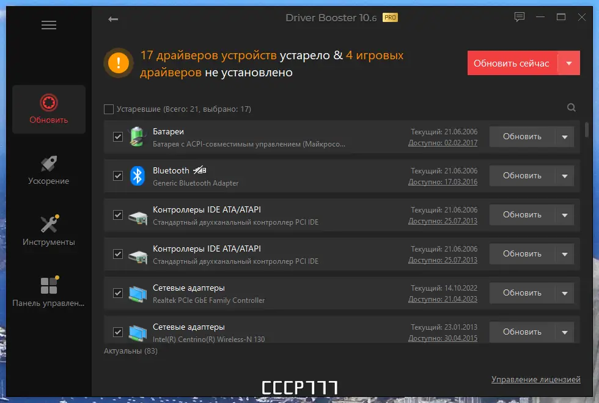Click the orange warning exclamation icon

click(x=119, y=62)
